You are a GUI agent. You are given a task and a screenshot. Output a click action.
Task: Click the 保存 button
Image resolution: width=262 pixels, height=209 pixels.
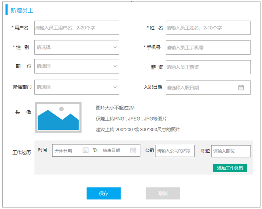104,194
